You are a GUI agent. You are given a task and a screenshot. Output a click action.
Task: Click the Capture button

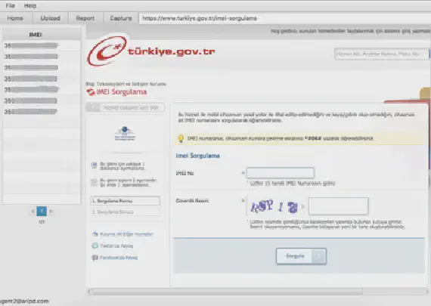coord(121,18)
